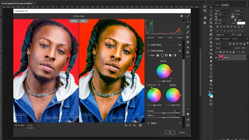249x140 pixels.
Task: Select the Radial Filter tool in Camera Raw
Action: click(188, 42)
